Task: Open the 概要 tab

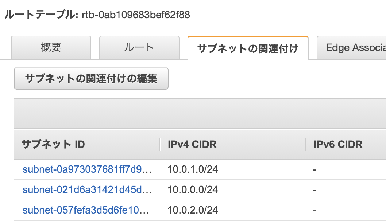Action: pyautogui.click(x=51, y=47)
